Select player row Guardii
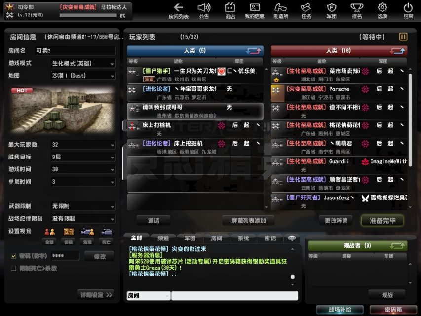 (x=340, y=165)
